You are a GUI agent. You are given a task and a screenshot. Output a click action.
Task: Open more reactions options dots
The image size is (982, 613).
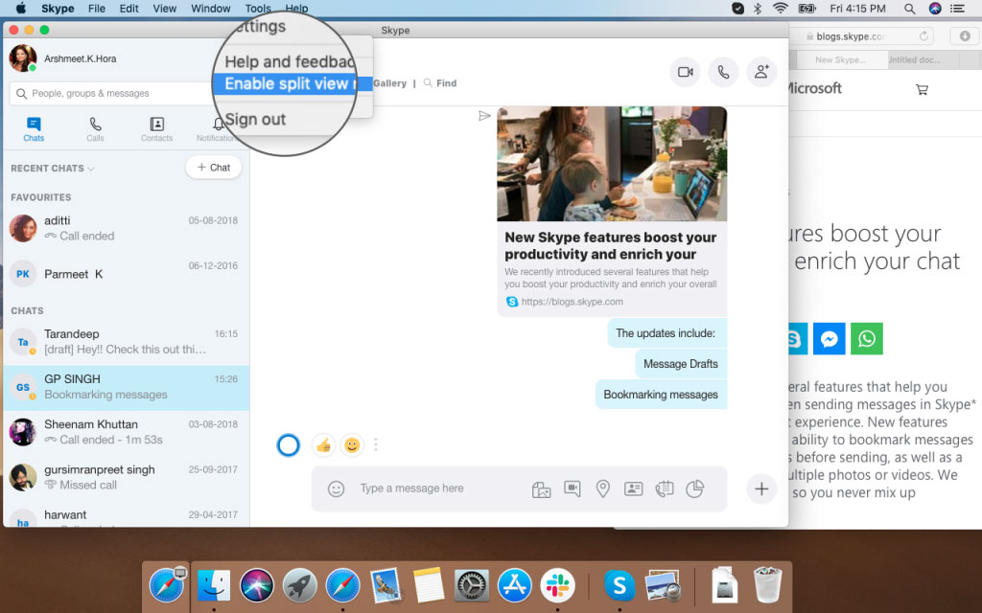[x=376, y=445]
